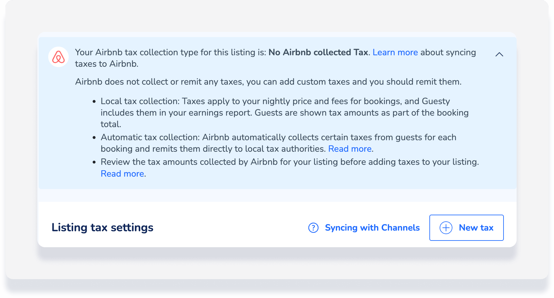Click the Listing tax settings heading
The height and width of the screenshot is (298, 554).
103,227
